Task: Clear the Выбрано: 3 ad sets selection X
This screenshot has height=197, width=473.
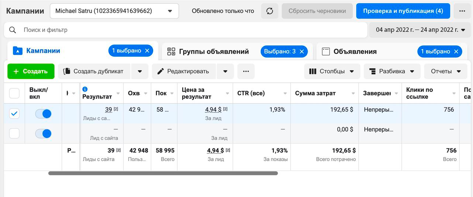Action: 301,51
